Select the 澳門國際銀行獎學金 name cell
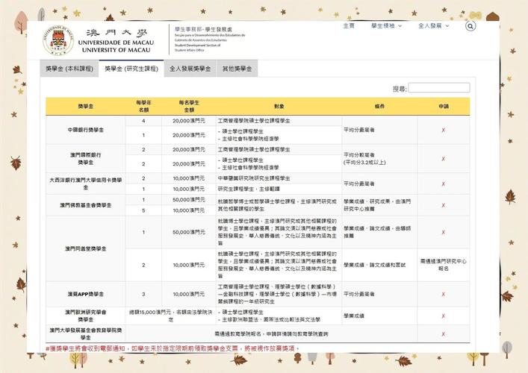This screenshot has width=528, height=373. click(86, 159)
